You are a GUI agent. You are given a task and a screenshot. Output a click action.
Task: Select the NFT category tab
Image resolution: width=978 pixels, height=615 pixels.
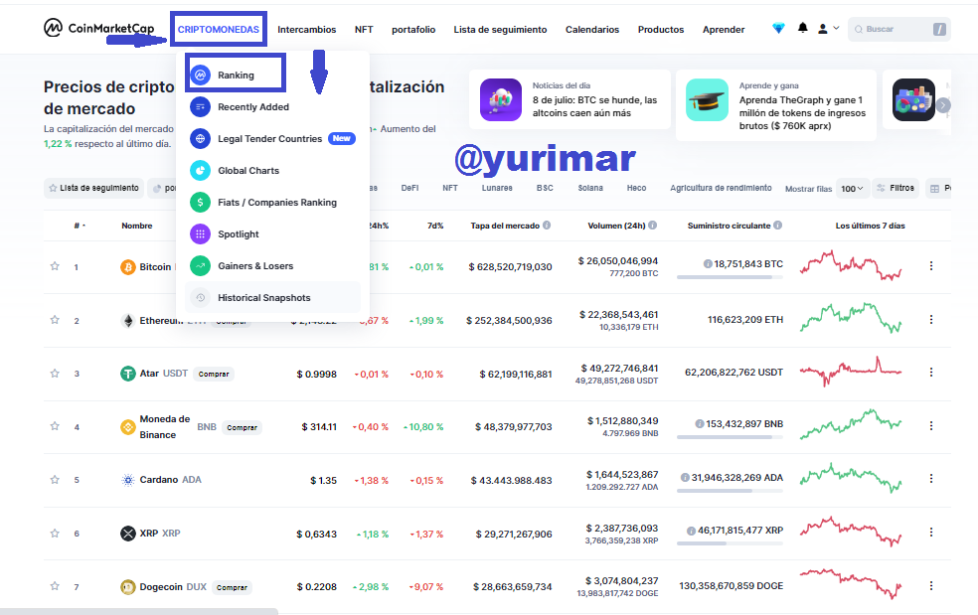(449, 188)
